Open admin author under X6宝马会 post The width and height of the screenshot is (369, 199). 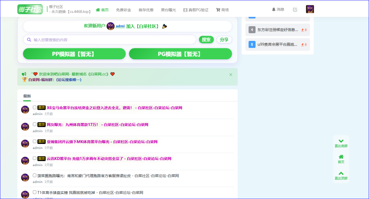pos(38,114)
